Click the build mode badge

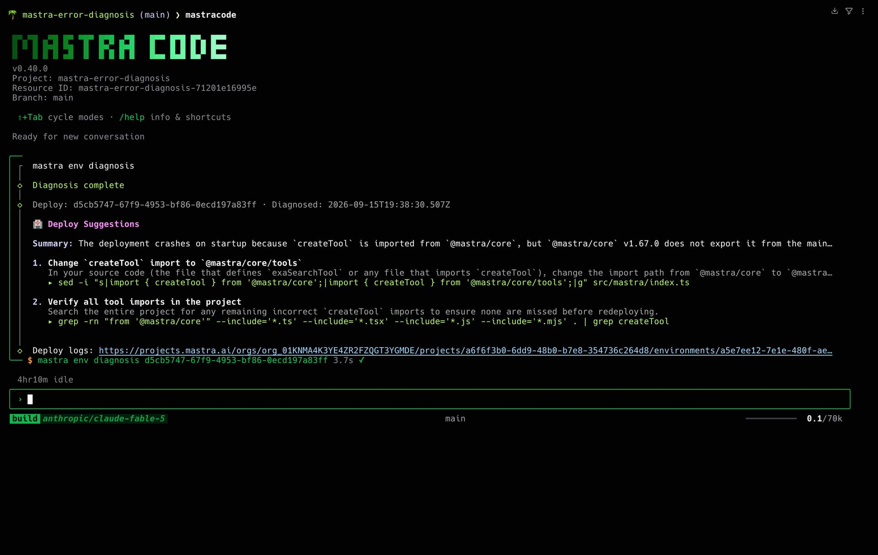pyautogui.click(x=25, y=418)
